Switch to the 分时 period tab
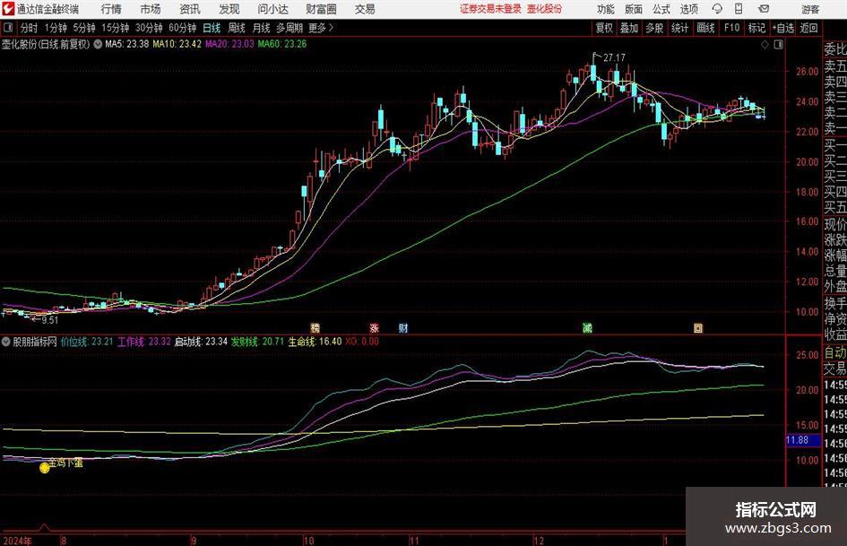Image resolution: width=847 pixels, height=546 pixels. pos(30,28)
